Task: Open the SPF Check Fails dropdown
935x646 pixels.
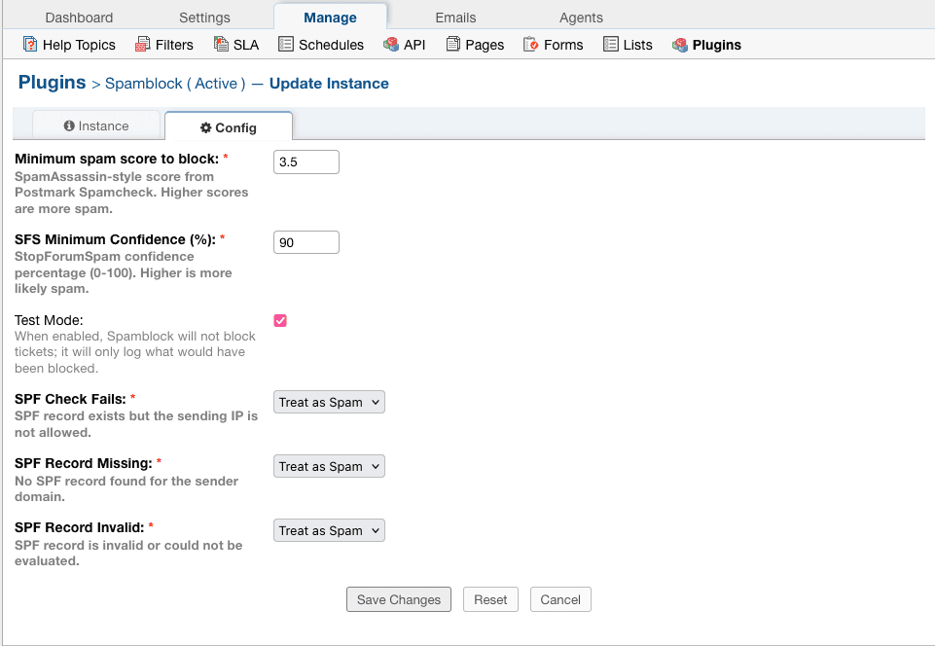Action: [x=329, y=401]
